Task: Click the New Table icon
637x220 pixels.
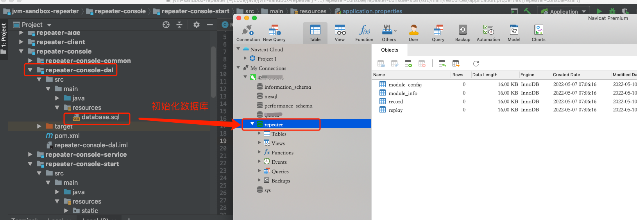Action: (408, 64)
